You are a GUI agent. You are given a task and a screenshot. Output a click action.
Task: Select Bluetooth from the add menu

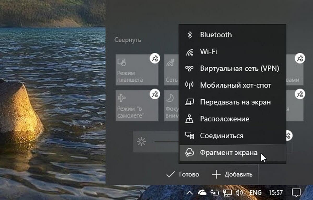point(216,35)
